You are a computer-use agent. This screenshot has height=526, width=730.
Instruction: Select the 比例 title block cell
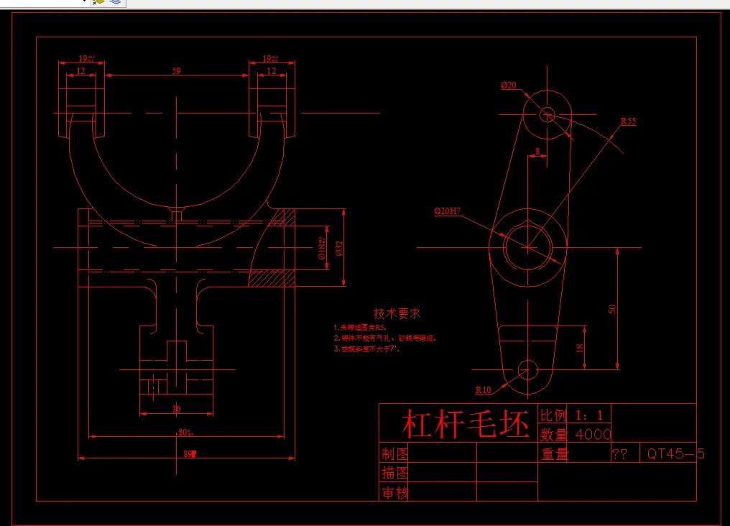pos(552,415)
